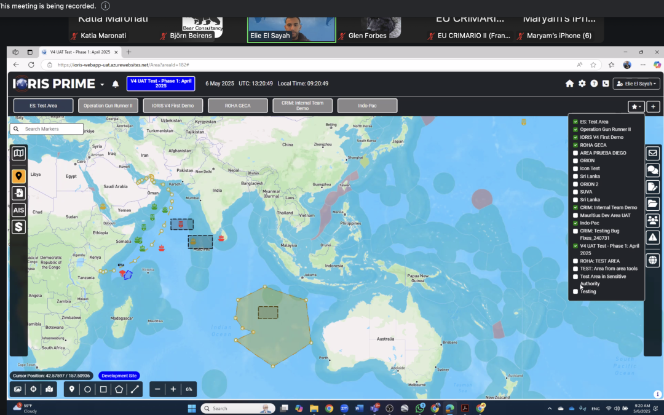Open the mail envelope icon on right sidebar
The height and width of the screenshot is (415, 664).
pyautogui.click(x=652, y=153)
